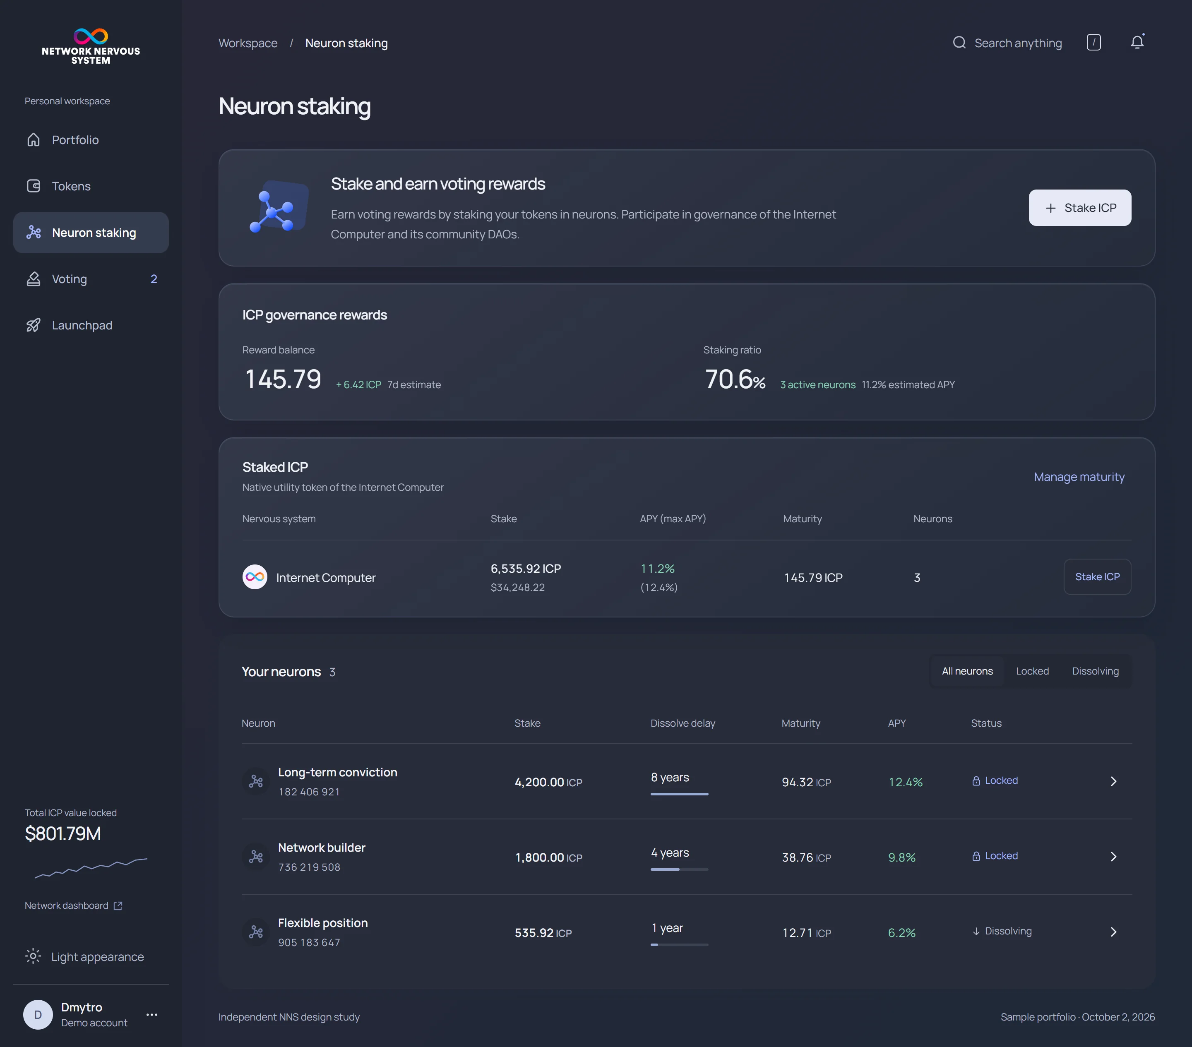Expand the Flexible position row chevron
The height and width of the screenshot is (1047, 1192).
[1113, 932]
